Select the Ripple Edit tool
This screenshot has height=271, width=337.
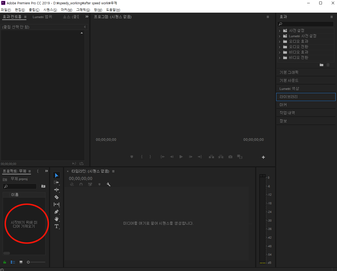tap(57, 190)
